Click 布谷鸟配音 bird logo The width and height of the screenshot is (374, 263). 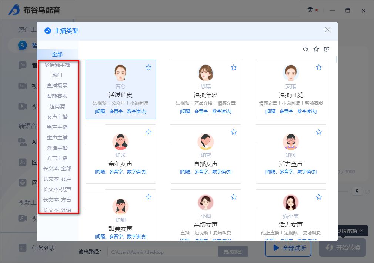14,10
